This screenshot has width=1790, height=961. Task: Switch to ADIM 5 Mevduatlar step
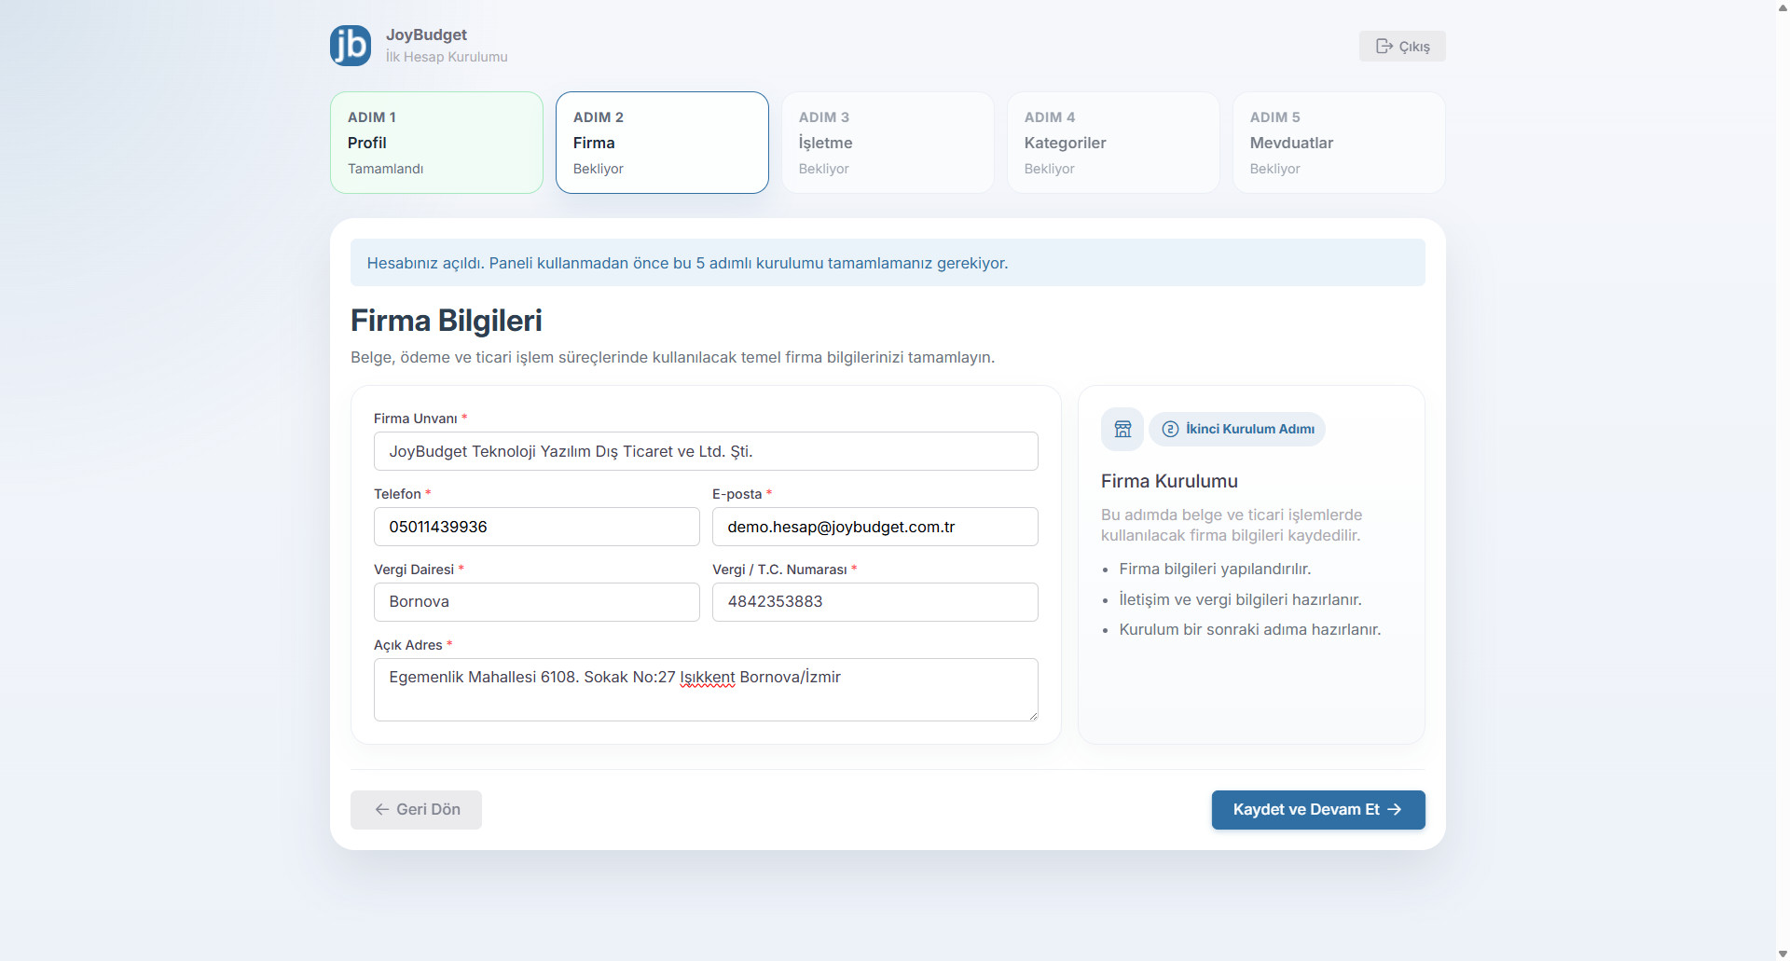click(x=1339, y=143)
